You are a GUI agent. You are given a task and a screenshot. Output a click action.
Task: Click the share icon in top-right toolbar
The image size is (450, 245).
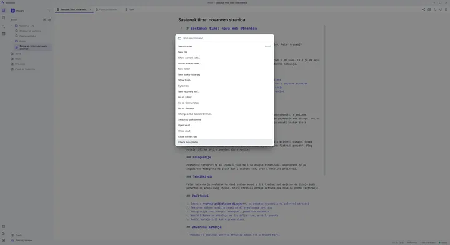pyautogui.click(x=424, y=9)
